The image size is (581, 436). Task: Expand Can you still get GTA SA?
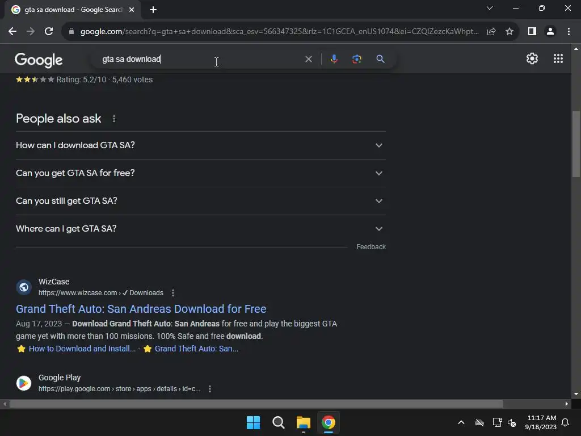pyautogui.click(x=201, y=201)
